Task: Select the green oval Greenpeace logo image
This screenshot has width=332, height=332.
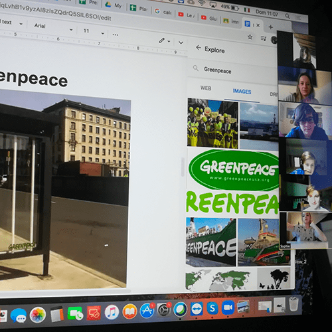Action: tap(234, 170)
